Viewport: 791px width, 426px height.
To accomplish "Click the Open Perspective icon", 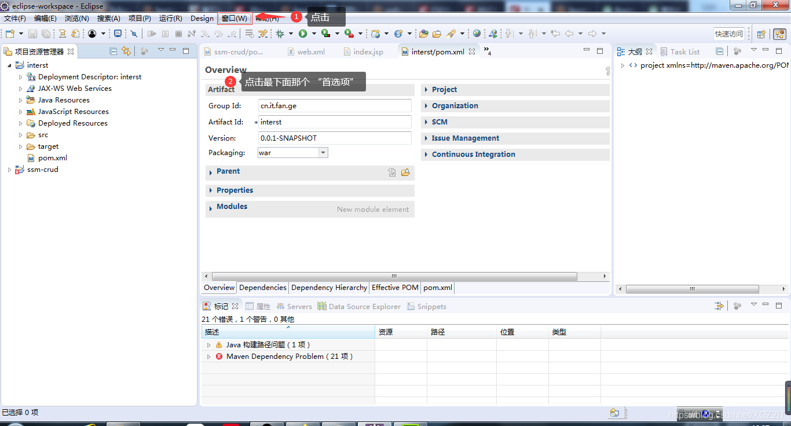I will [761, 34].
